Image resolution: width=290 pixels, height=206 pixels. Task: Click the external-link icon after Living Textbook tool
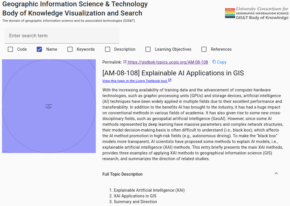170,81
